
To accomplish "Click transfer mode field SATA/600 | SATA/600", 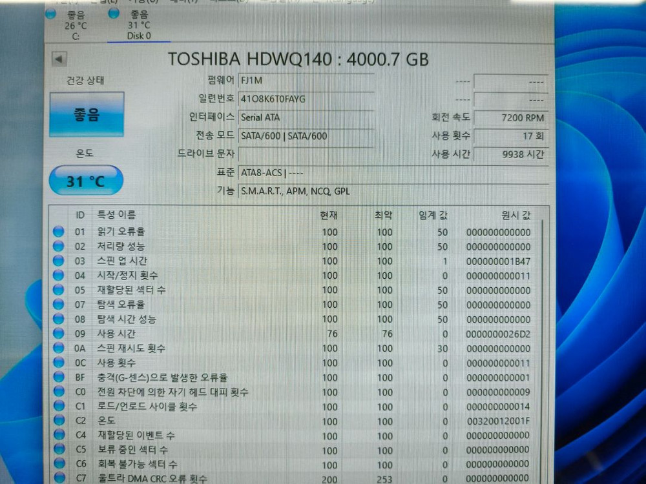I will pos(306,136).
